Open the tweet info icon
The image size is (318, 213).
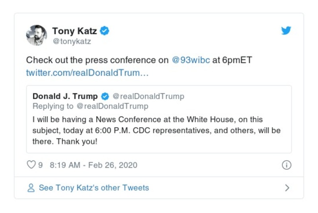click(286, 165)
